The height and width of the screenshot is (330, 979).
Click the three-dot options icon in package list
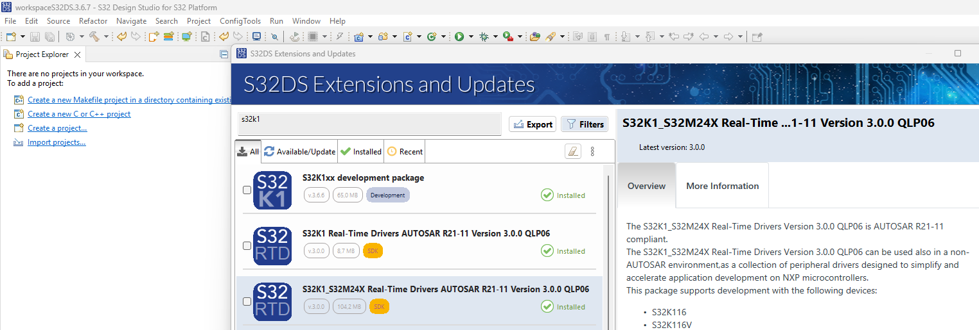click(x=592, y=151)
